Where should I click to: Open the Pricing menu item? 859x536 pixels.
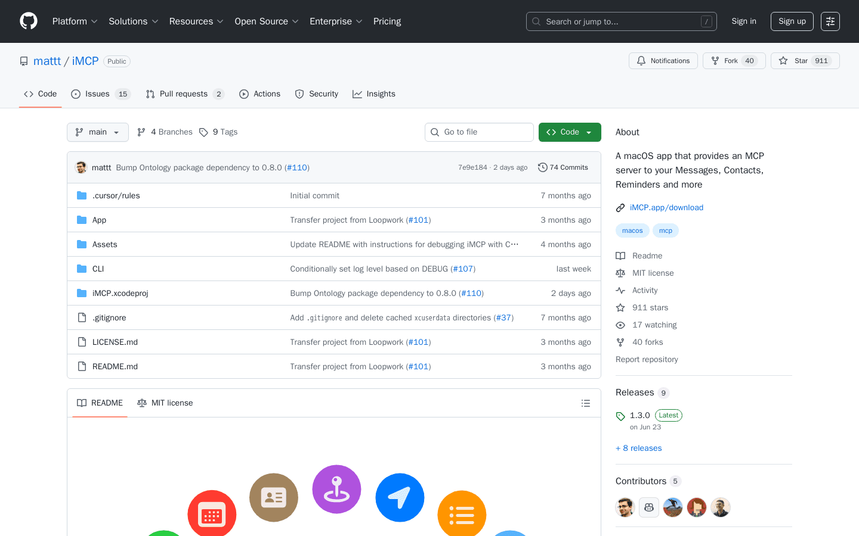(x=387, y=21)
